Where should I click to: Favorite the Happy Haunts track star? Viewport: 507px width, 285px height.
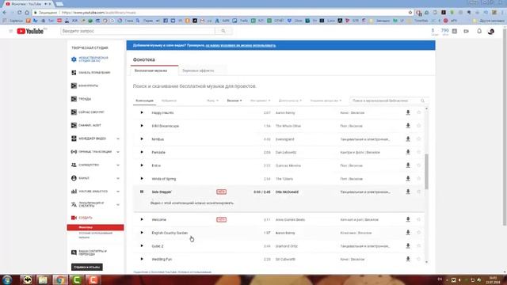click(x=419, y=112)
